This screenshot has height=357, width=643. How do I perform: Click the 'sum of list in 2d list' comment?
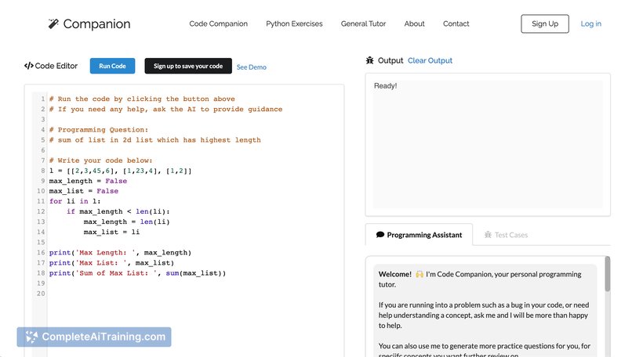coord(155,140)
